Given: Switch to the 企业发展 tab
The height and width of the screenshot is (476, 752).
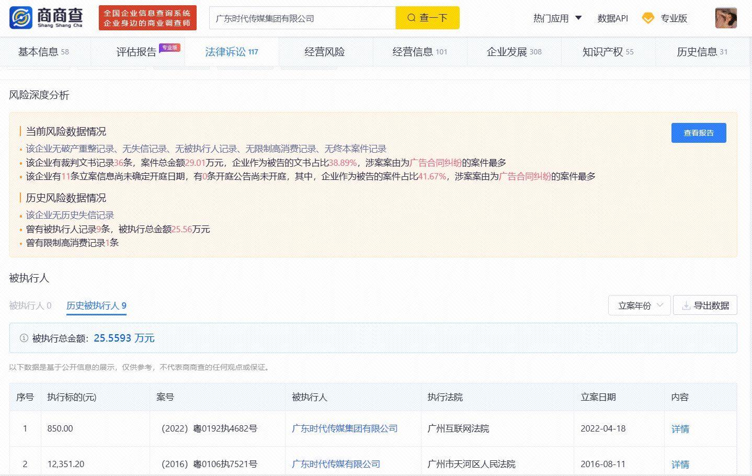Looking at the screenshot, I should point(514,52).
